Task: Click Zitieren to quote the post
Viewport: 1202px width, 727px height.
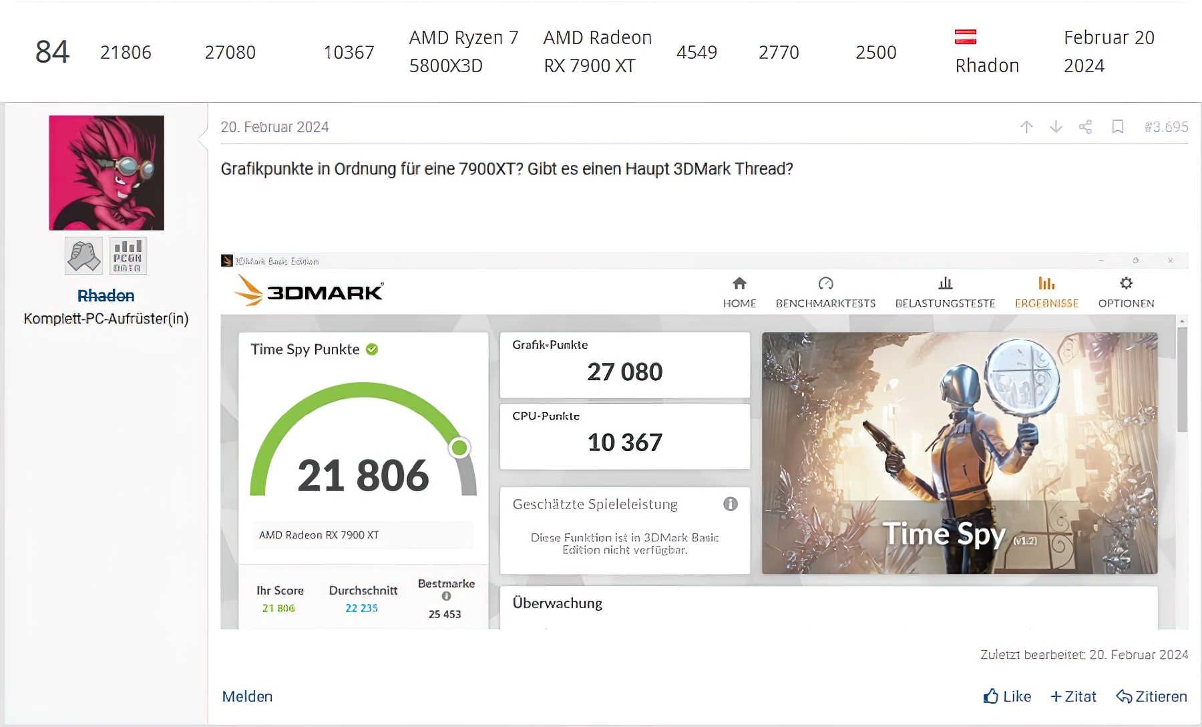Action: click(x=1151, y=696)
